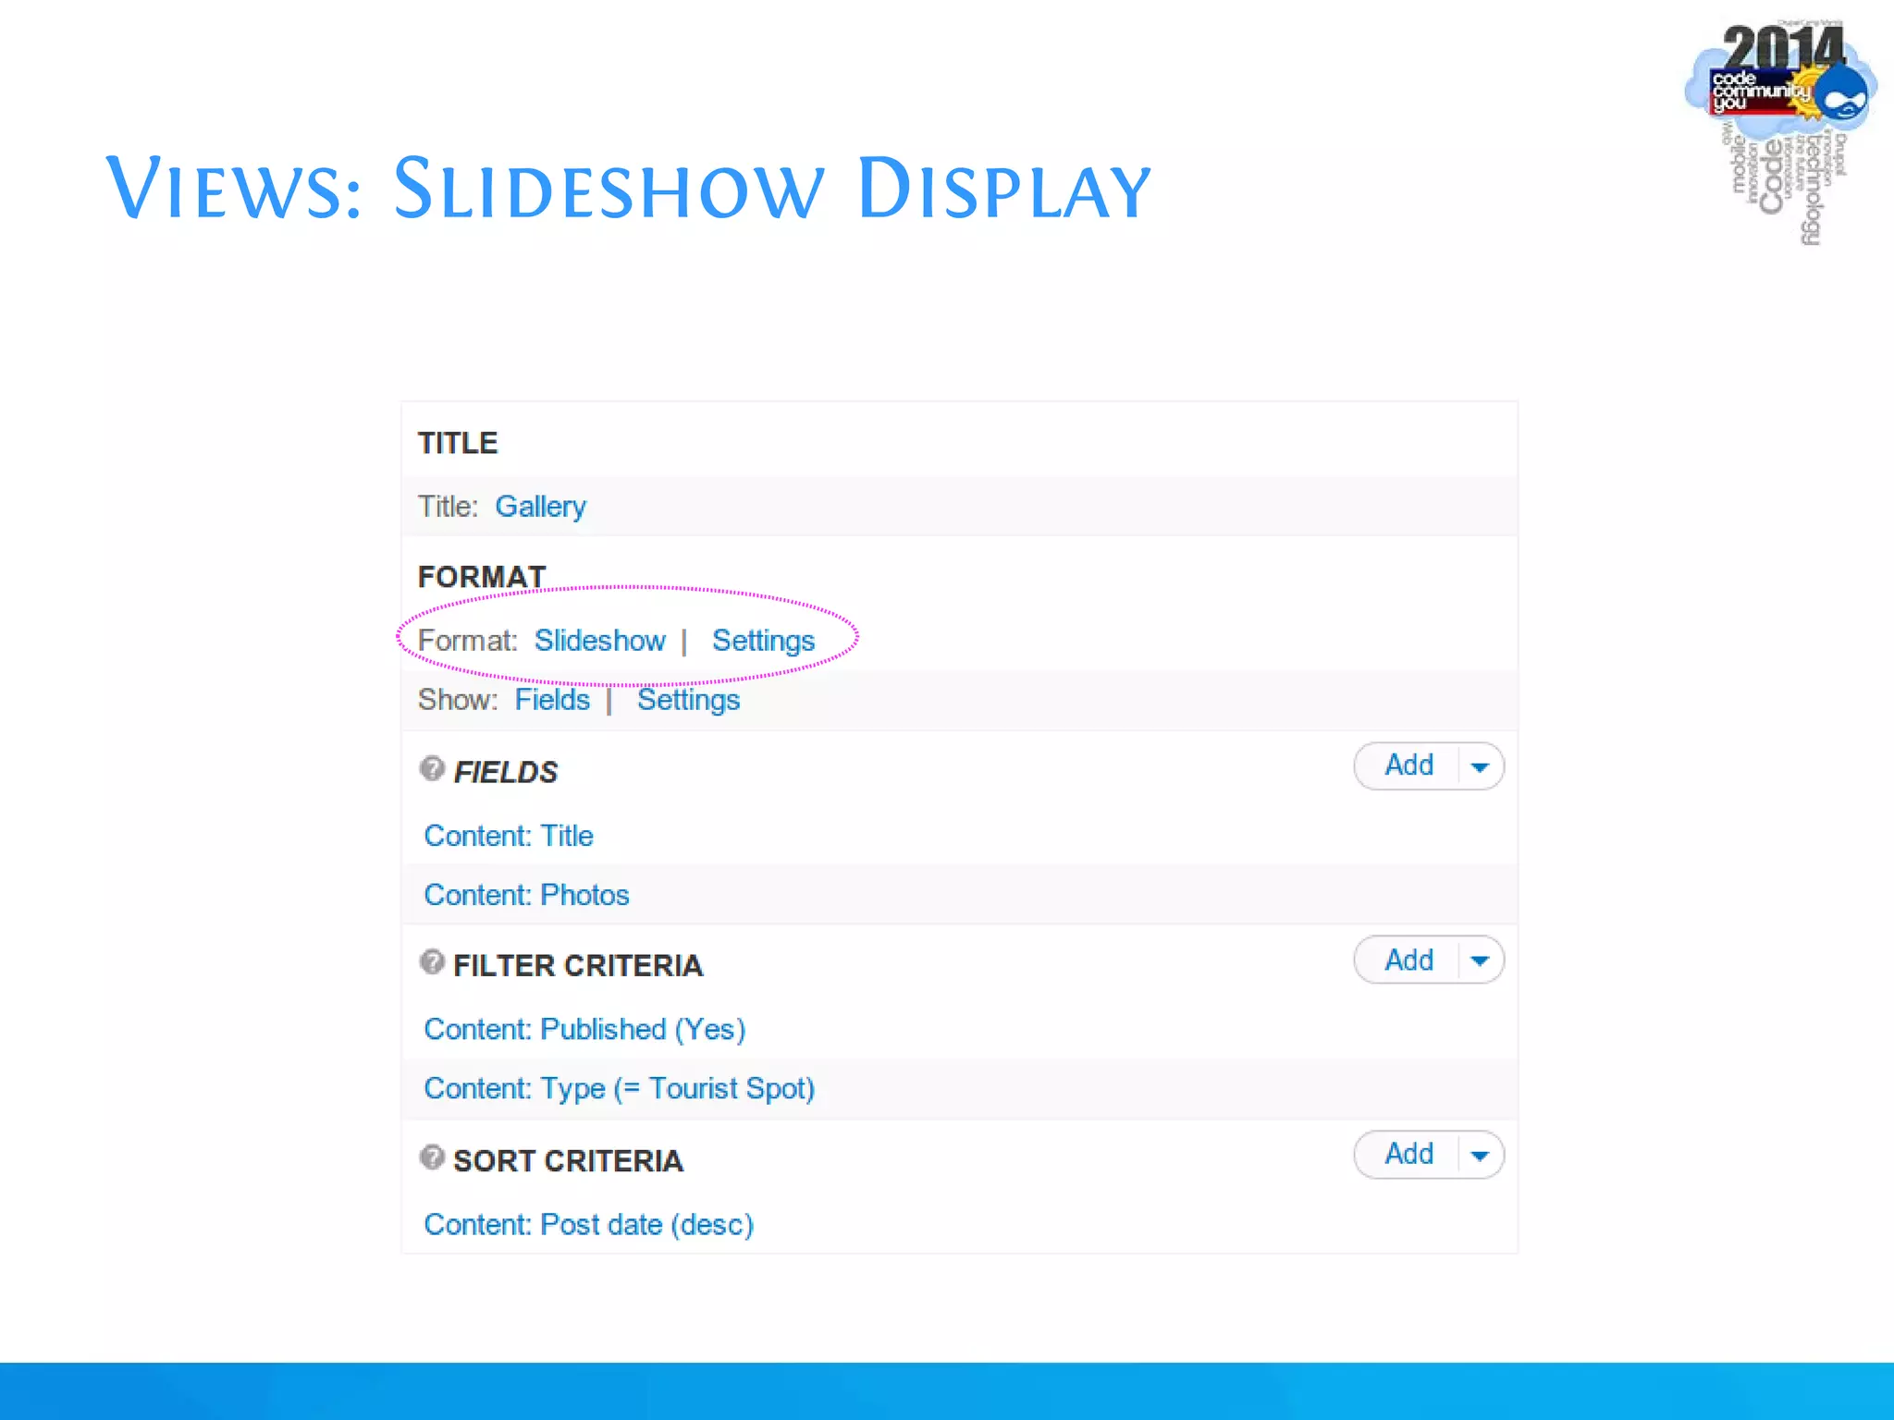Click the 'Title:' label text
The height and width of the screenshot is (1420, 1894).
448,507
